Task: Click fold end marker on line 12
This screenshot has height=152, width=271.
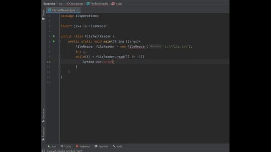Action: (x=59, y=72)
